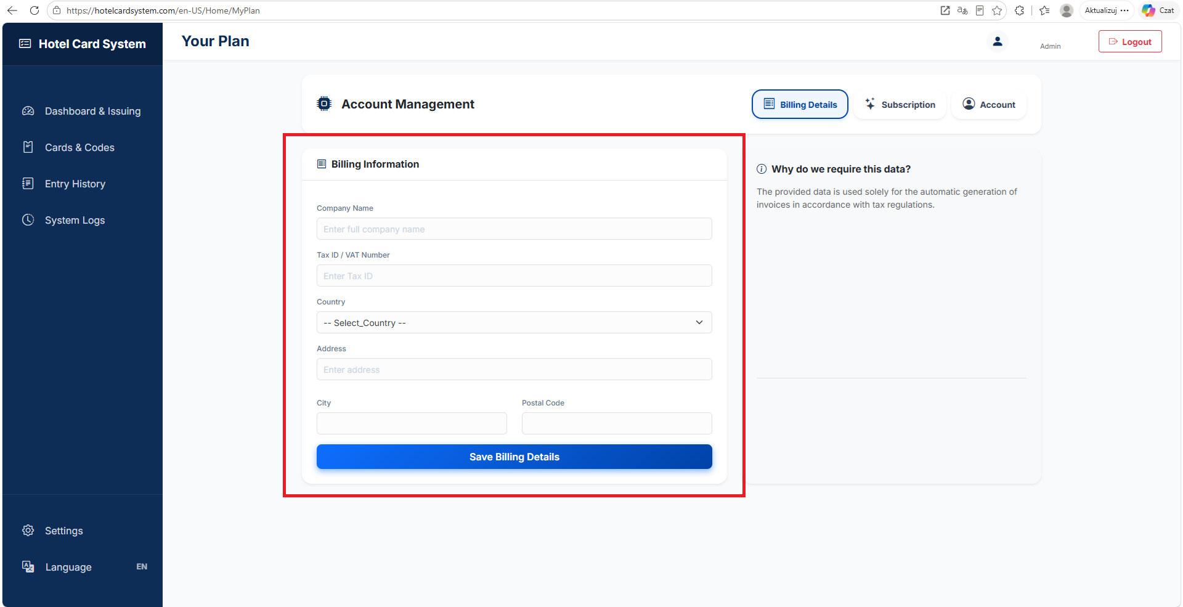Switch to the Subscription tab
This screenshot has height=607, width=1183.
(x=900, y=104)
